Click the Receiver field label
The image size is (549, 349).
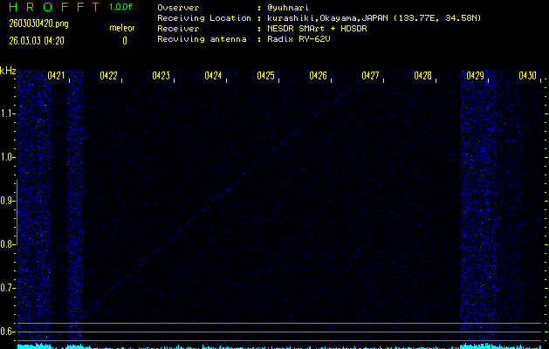tap(178, 29)
